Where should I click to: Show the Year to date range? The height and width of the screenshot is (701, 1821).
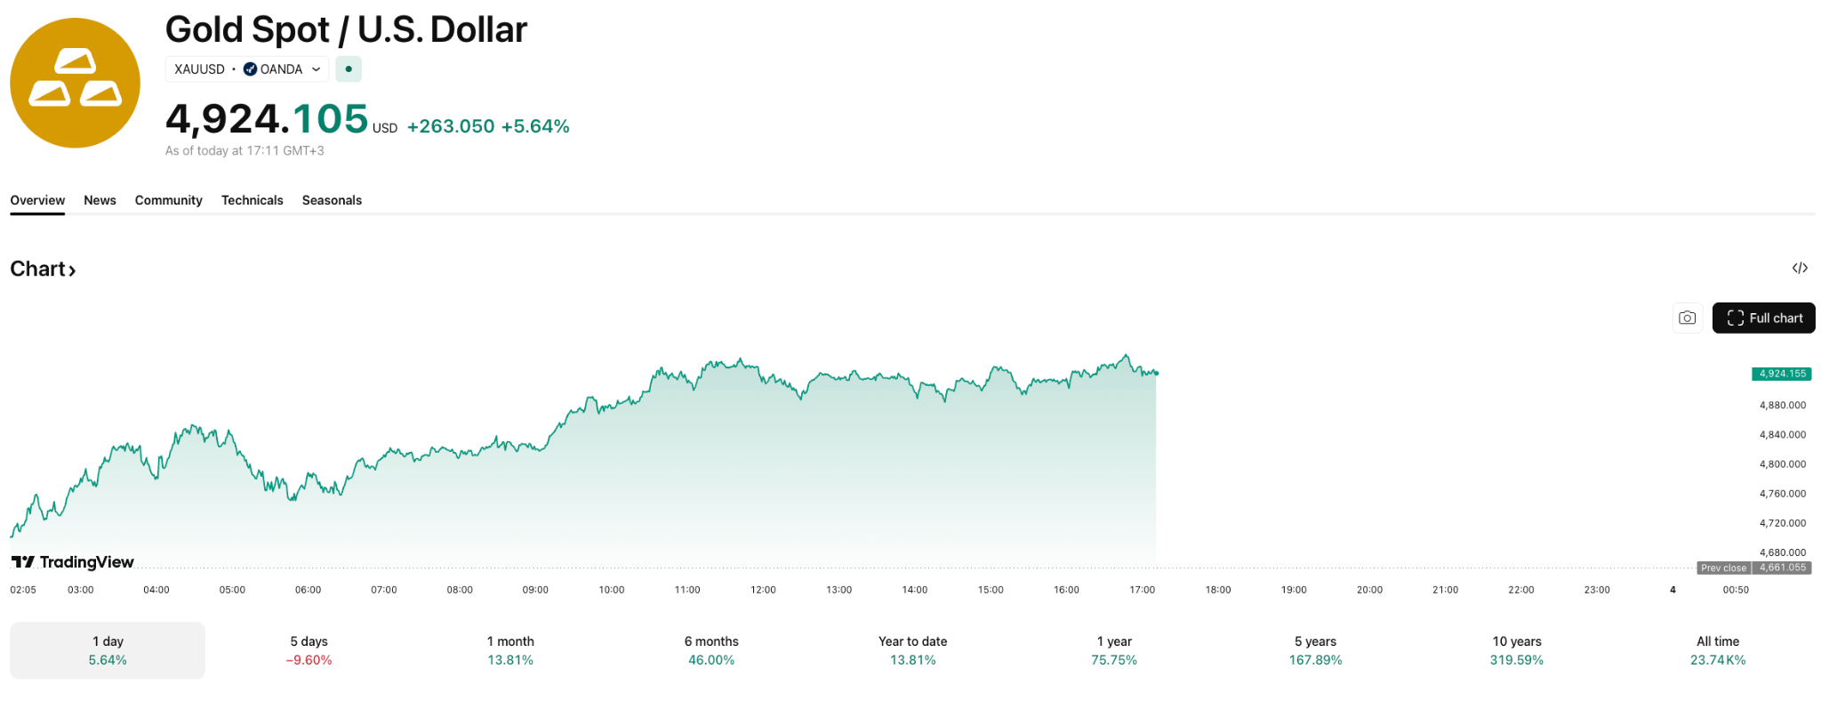pos(912,650)
